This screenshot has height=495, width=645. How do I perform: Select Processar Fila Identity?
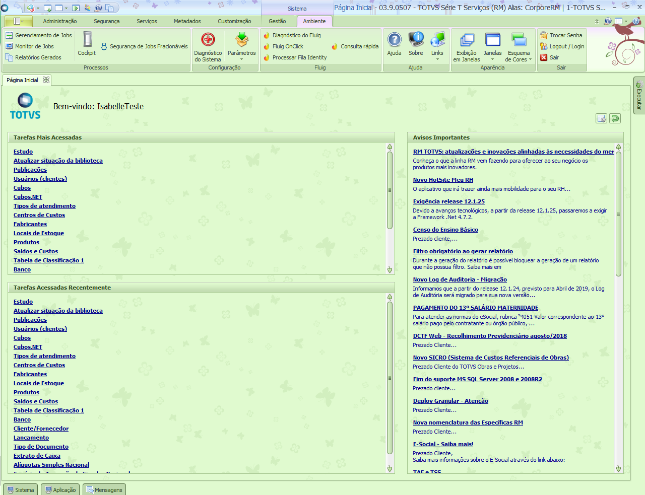point(295,57)
